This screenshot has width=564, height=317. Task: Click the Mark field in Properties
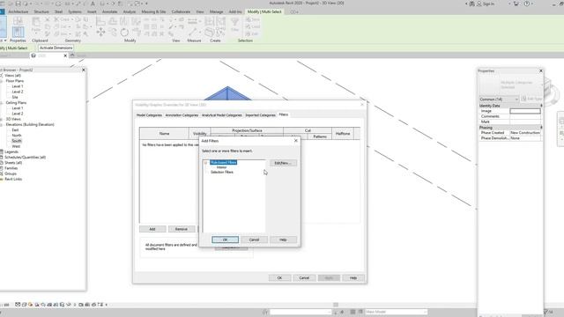click(x=525, y=122)
